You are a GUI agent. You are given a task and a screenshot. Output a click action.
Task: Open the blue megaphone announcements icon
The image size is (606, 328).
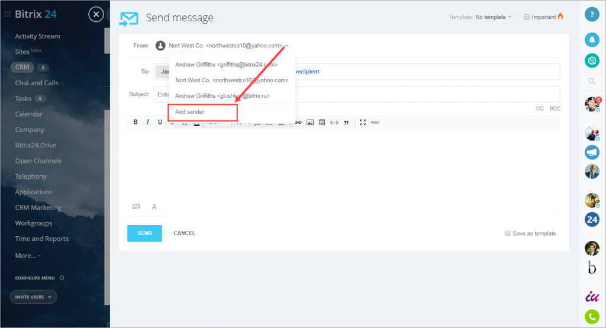(592, 152)
